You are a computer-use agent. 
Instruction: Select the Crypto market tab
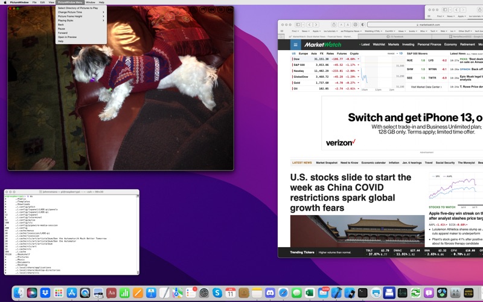354,53
